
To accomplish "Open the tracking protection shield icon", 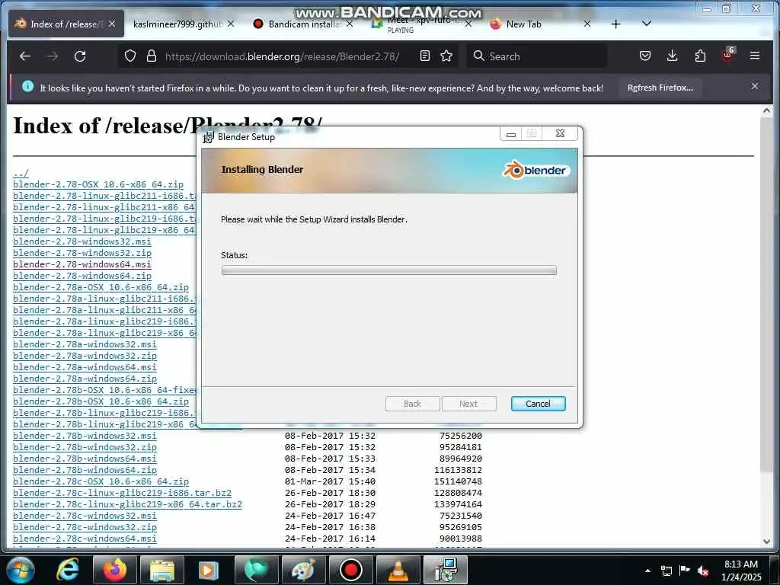I will [x=129, y=56].
